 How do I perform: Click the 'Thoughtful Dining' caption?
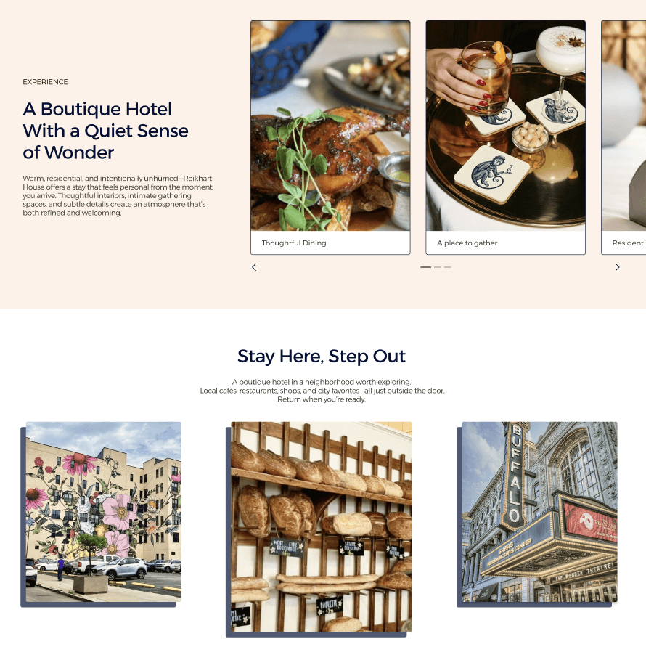pos(294,243)
